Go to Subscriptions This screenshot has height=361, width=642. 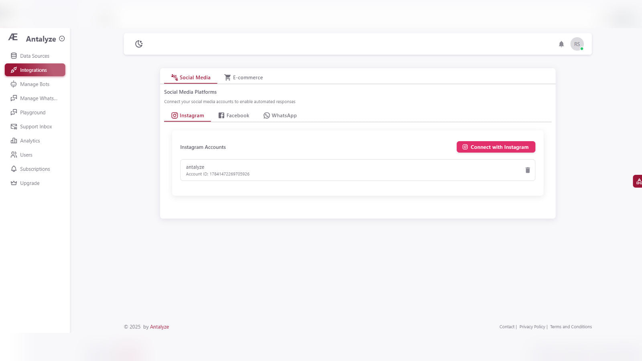pos(35,169)
